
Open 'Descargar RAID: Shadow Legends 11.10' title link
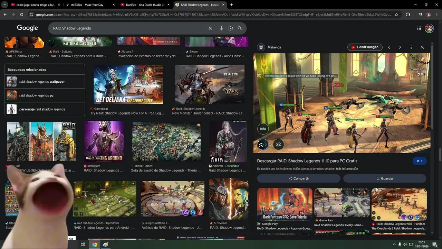[x=307, y=161]
